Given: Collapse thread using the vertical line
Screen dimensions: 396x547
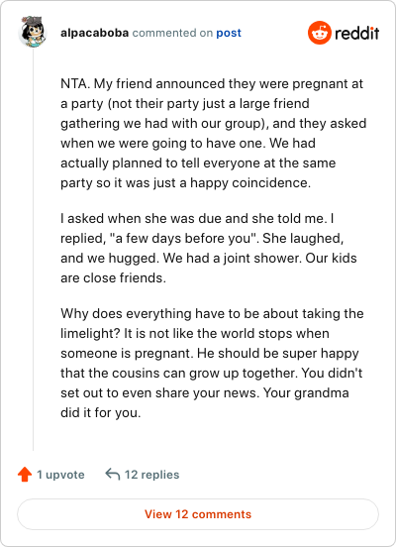Looking at the screenshot, I should pos(33,249).
